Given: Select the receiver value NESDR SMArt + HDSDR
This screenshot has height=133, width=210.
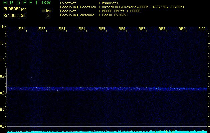Looking at the screenshot, I should pyautogui.click(x=121, y=11).
